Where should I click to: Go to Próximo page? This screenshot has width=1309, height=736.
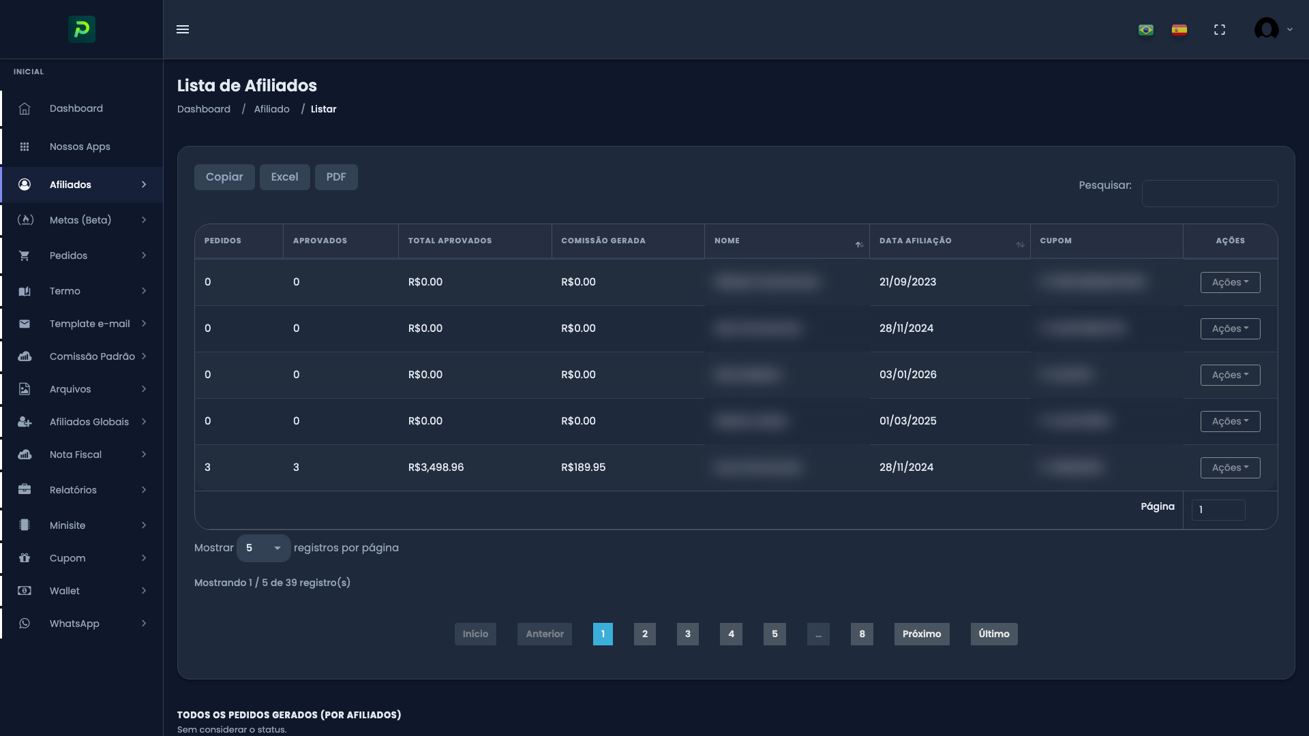(x=921, y=634)
